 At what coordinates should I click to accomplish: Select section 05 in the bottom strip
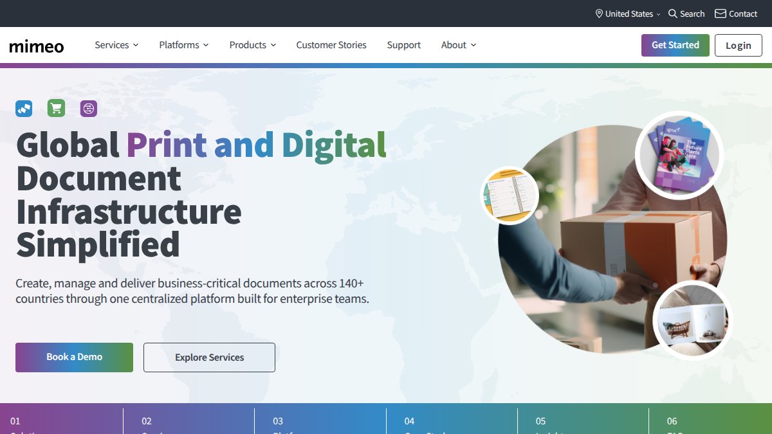pyautogui.click(x=583, y=421)
